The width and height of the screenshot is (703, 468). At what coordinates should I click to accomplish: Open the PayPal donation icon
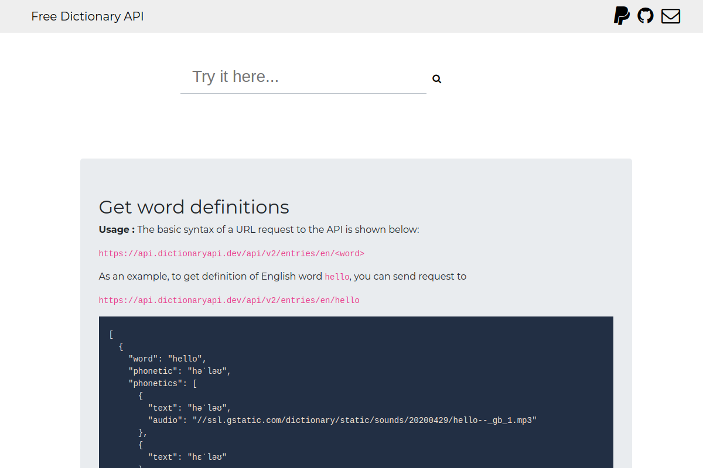(x=622, y=16)
